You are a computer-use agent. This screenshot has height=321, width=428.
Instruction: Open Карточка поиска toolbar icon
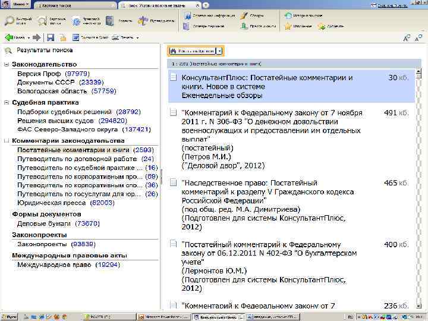point(42,21)
